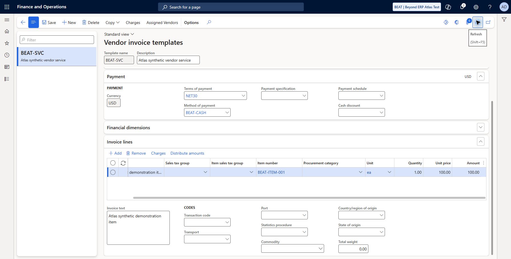Open Modules list icon in sidebar
This screenshot has width=511, height=259.
pos(7,79)
